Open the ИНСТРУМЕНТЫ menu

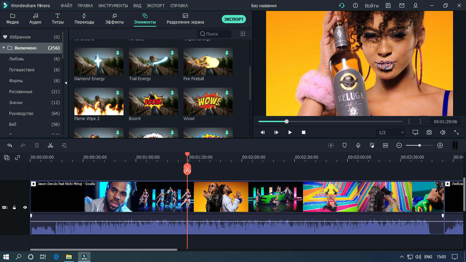coord(113,6)
